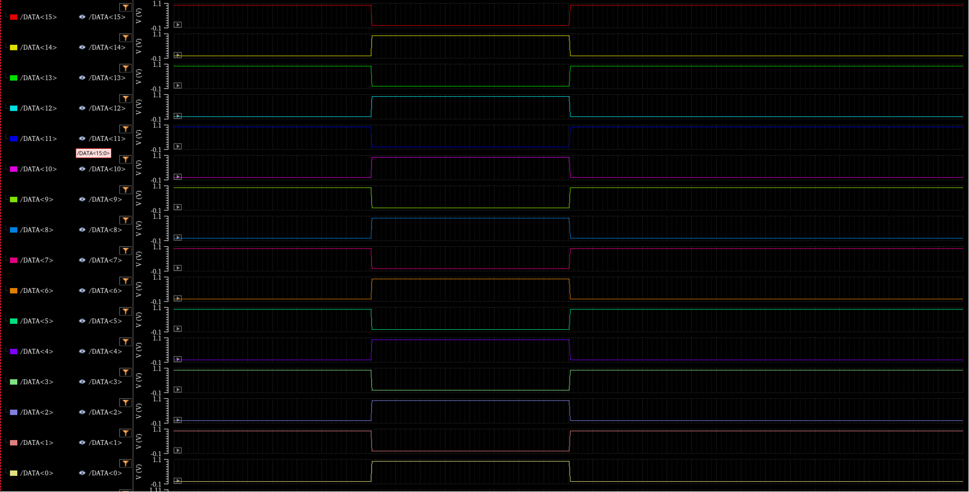Toggle visibility of the DATA<11> trace
Viewport: 969px width, 492px height.
pos(82,139)
